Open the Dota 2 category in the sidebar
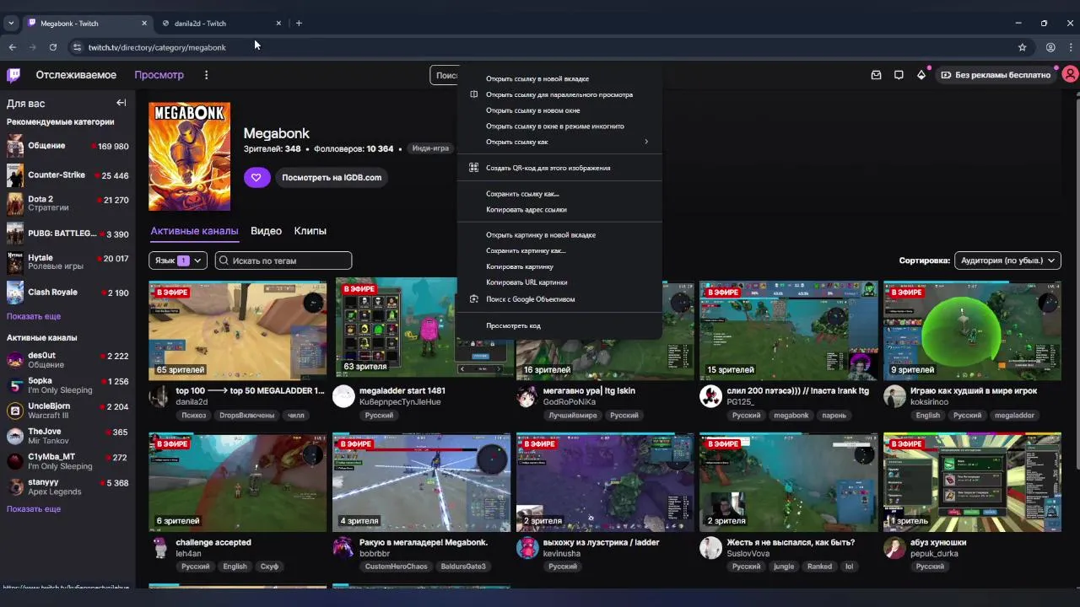 67,204
